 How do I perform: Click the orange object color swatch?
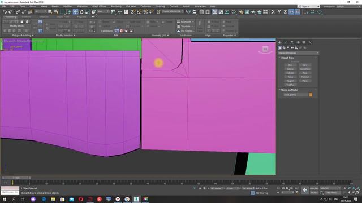[x=311, y=95]
